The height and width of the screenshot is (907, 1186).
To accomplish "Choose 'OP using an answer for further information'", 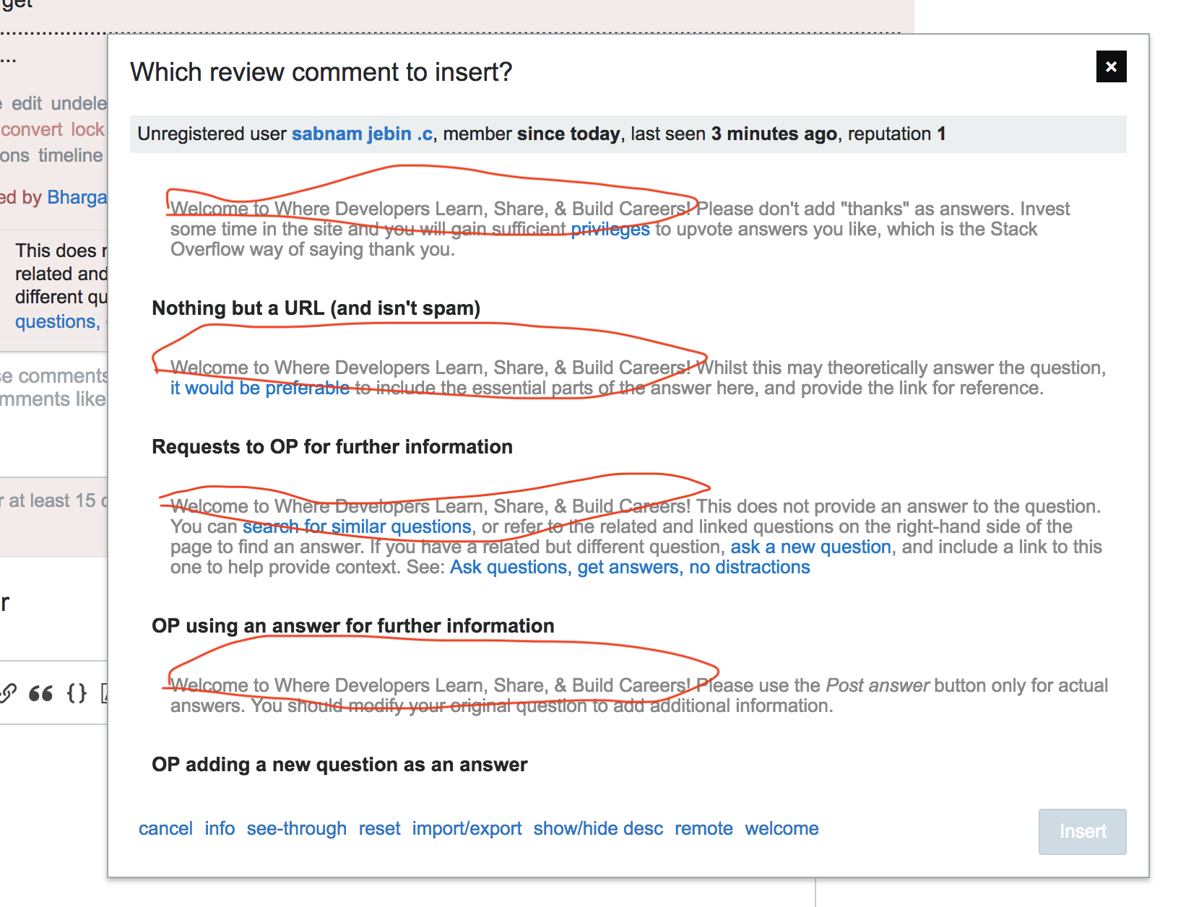I will click(352, 626).
